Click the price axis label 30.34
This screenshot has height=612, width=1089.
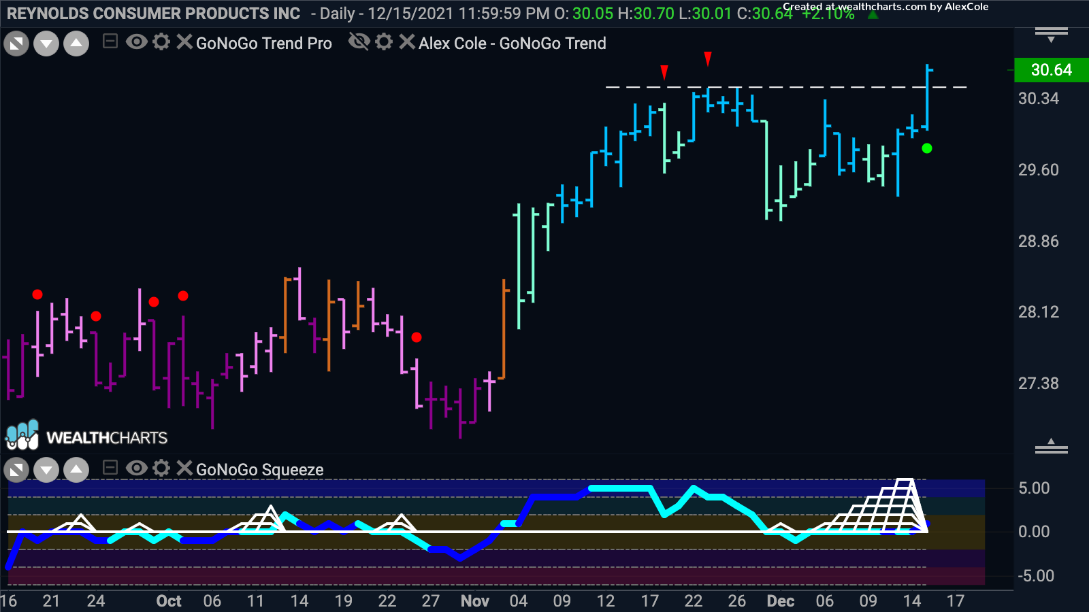click(x=1038, y=99)
